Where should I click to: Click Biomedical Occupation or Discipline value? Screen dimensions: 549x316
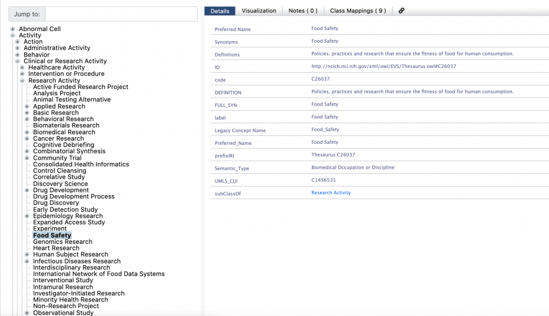click(x=353, y=167)
